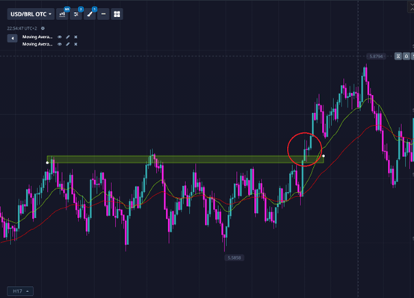The image size is (414, 298).
Task: Select the second Moving Average label
Action: [37, 44]
